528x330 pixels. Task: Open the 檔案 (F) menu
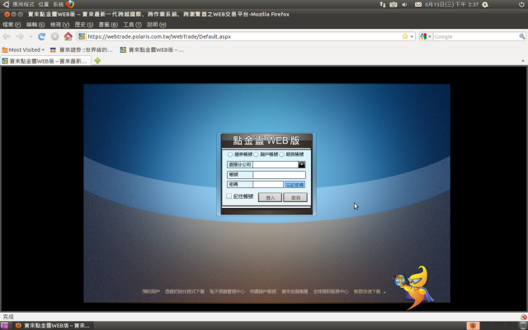tap(12, 25)
